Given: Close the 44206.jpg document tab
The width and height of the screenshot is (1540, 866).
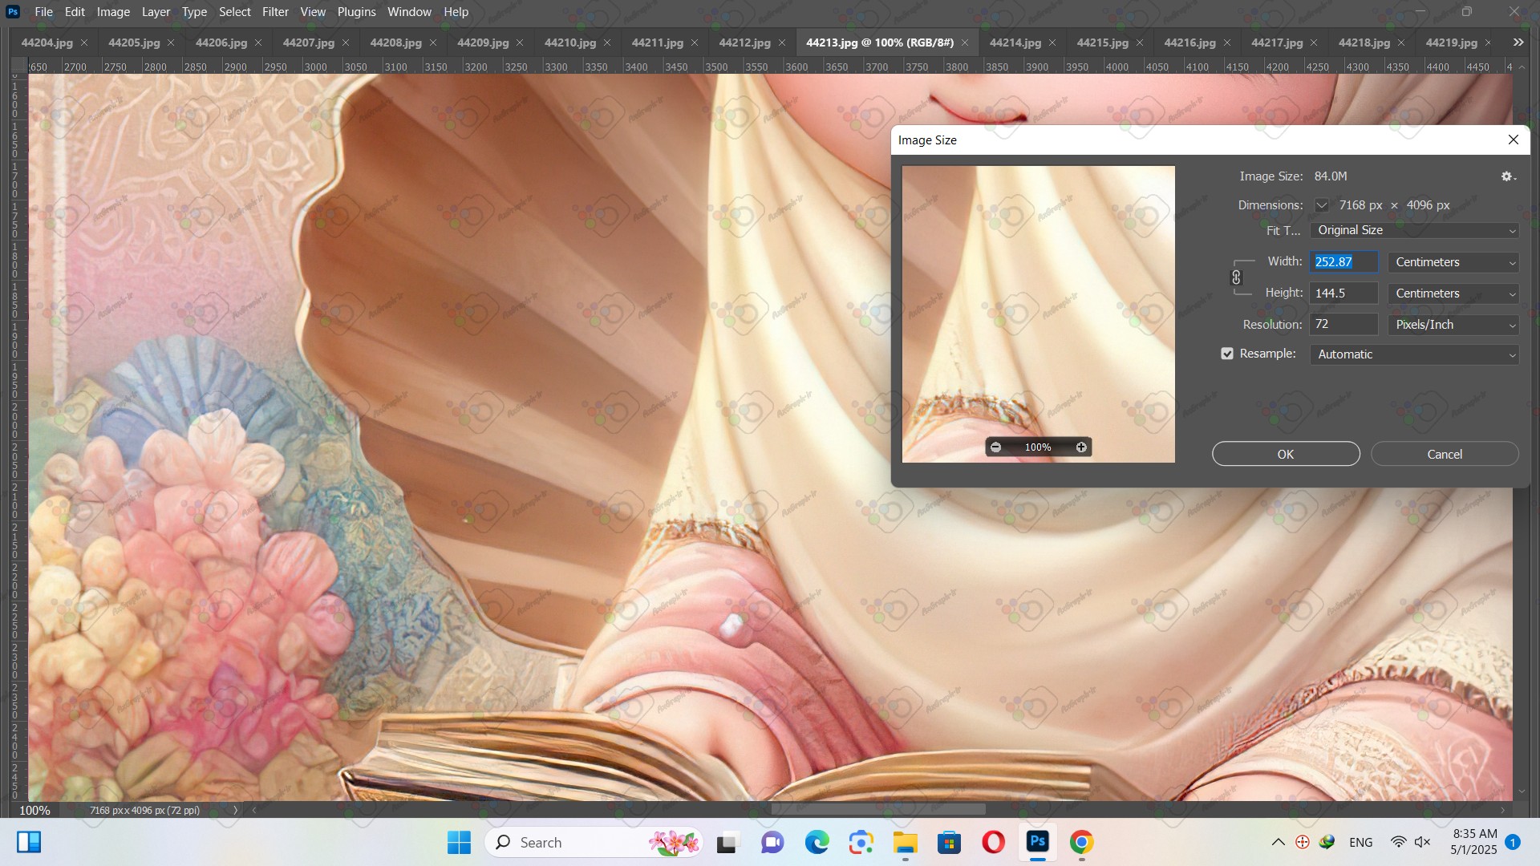Looking at the screenshot, I should click(x=258, y=42).
